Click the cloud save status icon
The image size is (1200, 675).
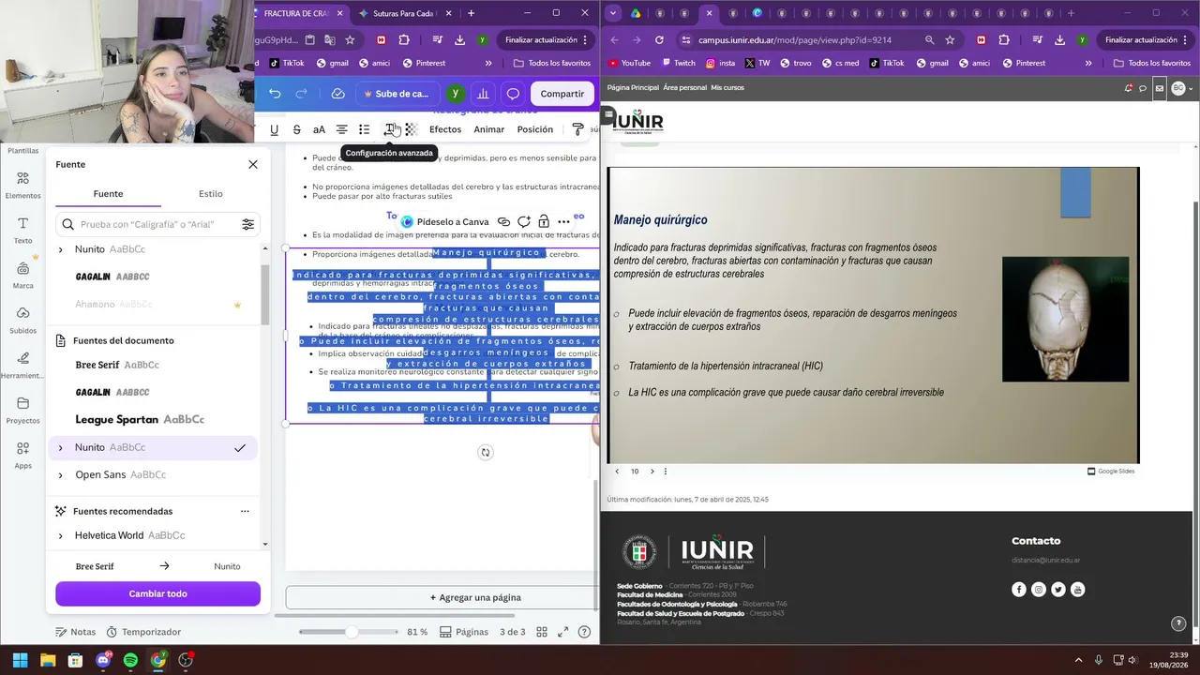(x=337, y=94)
